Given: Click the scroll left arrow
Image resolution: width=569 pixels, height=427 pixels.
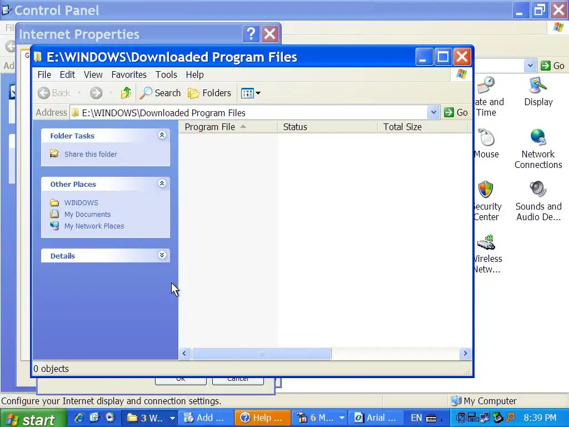Looking at the screenshot, I should [184, 353].
